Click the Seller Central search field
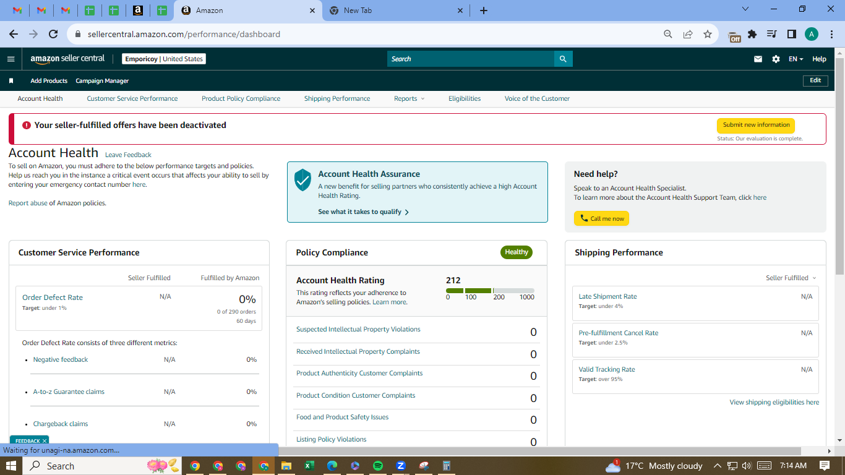Viewport: 845px width, 475px height. (471, 59)
